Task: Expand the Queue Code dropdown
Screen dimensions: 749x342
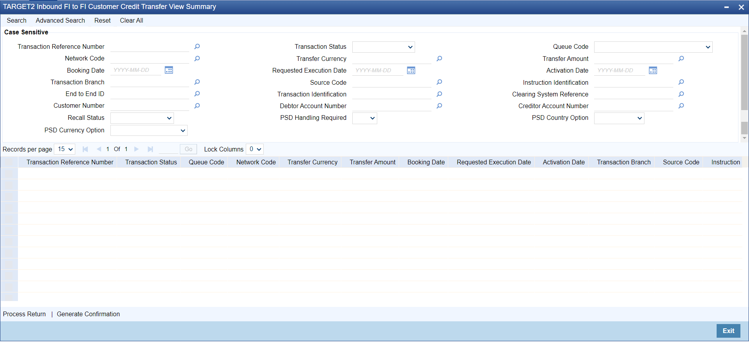Action: pyautogui.click(x=653, y=47)
